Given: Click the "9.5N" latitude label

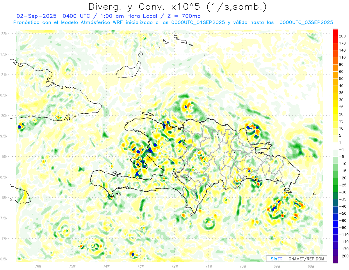Looking at the screenshot, I should [4, 136].
